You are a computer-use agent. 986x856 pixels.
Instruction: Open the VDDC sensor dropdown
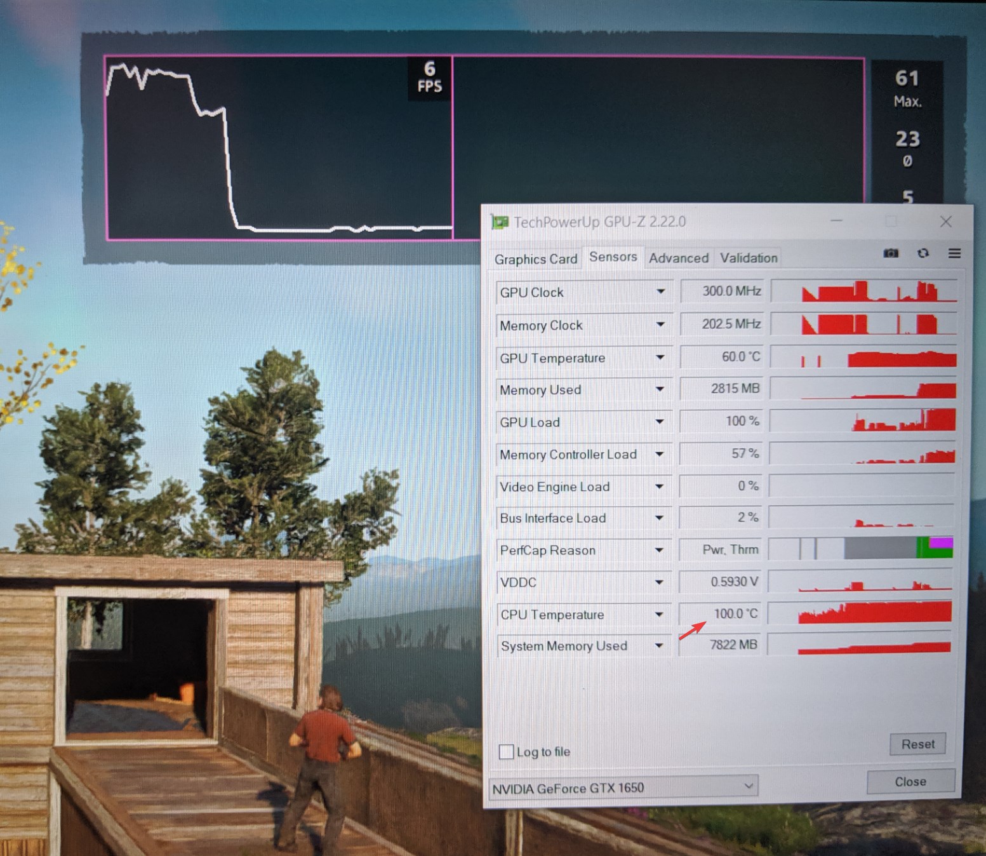coord(660,582)
